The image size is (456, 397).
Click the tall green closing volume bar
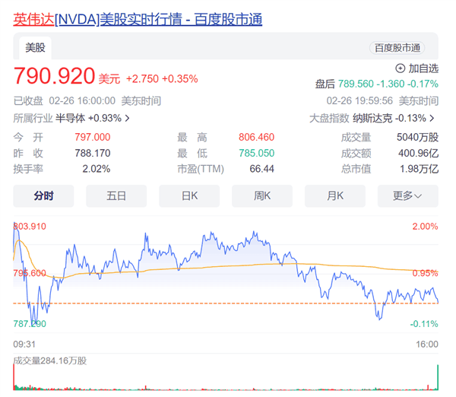[438, 377]
